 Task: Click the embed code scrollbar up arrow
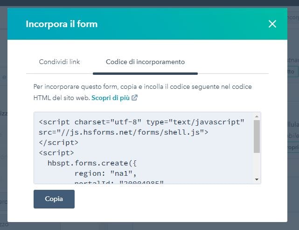point(257,116)
